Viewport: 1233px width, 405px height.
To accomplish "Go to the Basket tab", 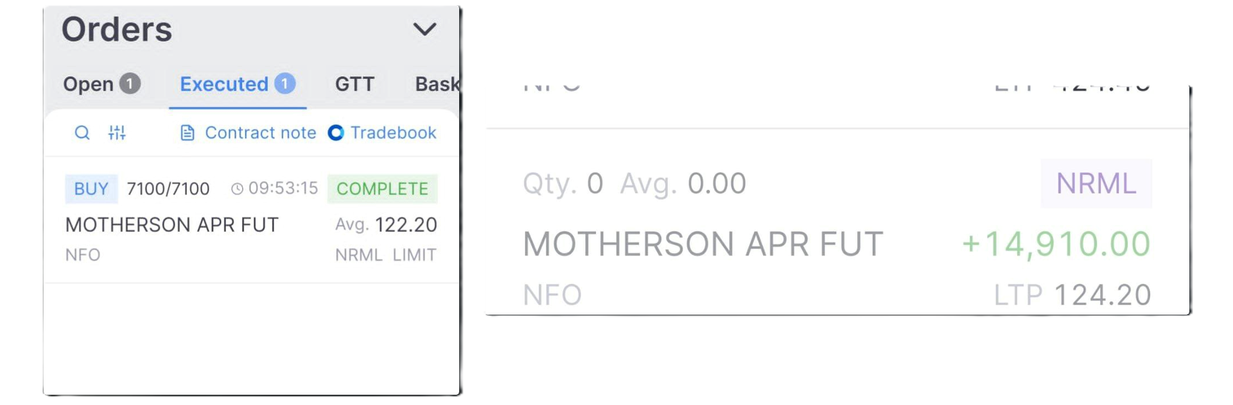I will [x=437, y=84].
